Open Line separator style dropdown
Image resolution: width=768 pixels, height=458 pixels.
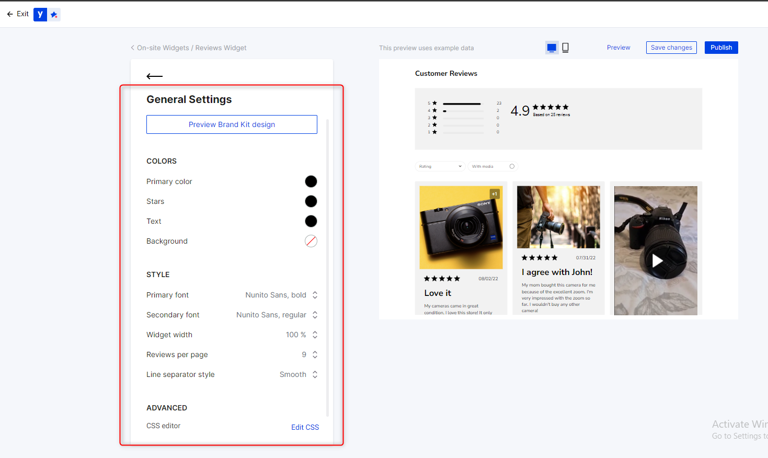(x=299, y=374)
